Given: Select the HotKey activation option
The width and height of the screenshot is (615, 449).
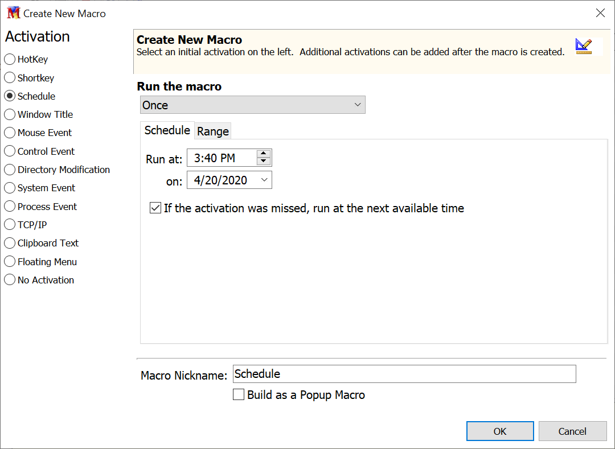Looking at the screenshot, I should point(10,59).
